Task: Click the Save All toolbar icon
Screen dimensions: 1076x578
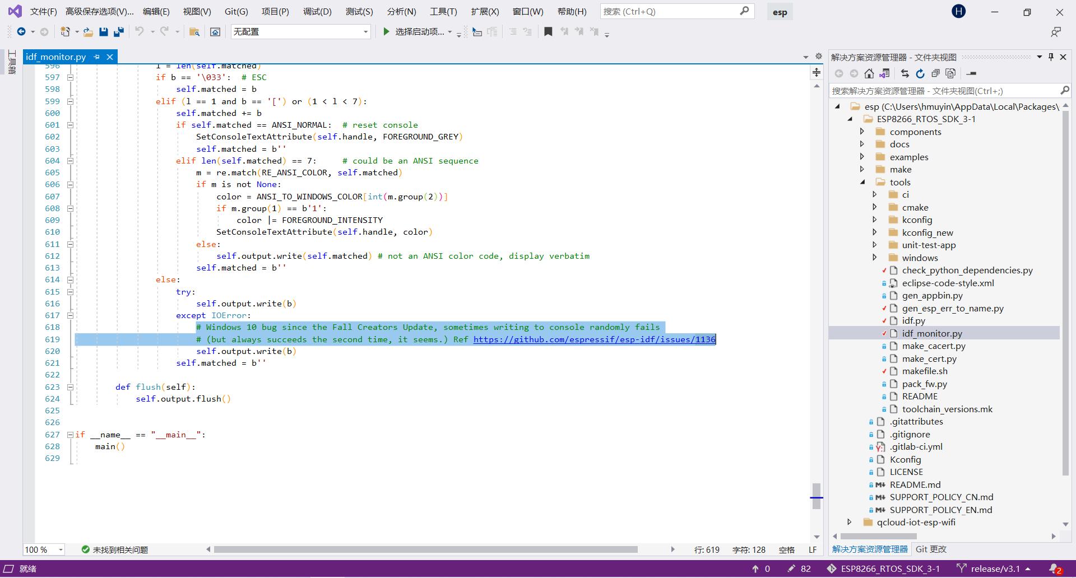Action: coord(119,32)
